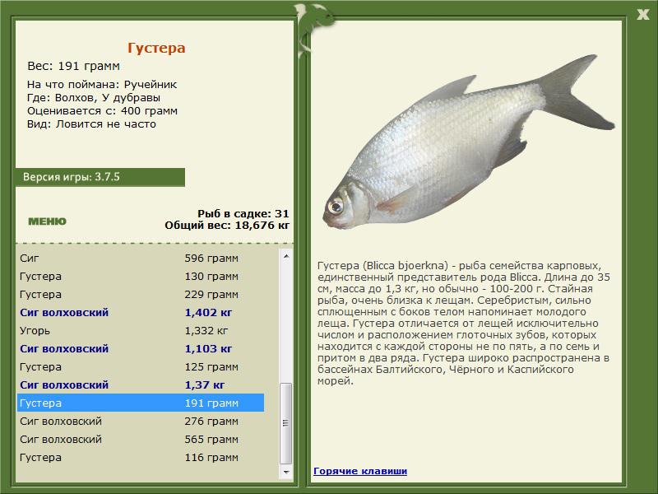
Task: Click the Вид: Ловится не часто line
Action: pos(91,124)
